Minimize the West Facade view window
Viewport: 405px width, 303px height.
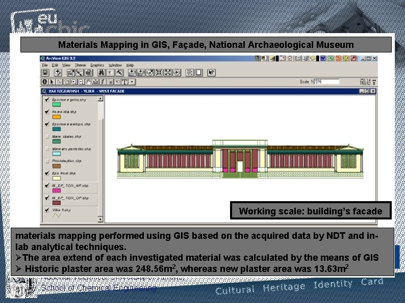[362, 91]
